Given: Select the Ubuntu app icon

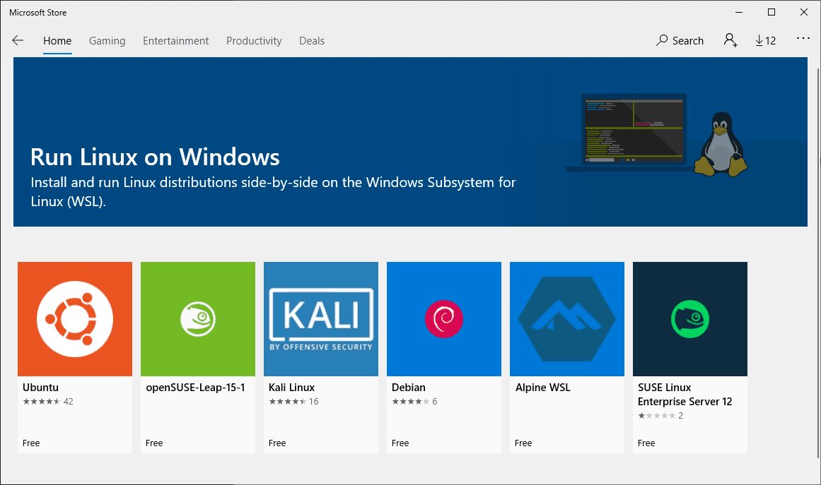Looking at the screenshot, I should coord(74,318).
